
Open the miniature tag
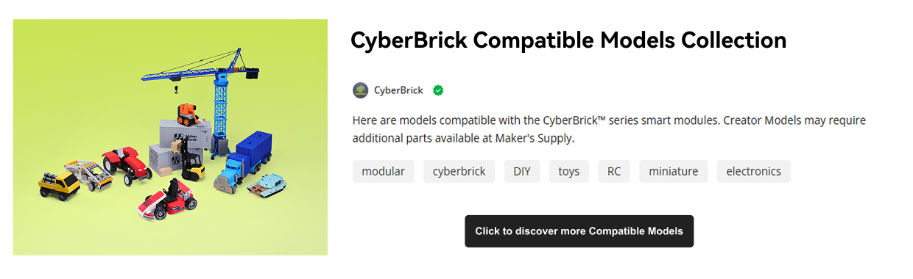(x=674, y=171)
